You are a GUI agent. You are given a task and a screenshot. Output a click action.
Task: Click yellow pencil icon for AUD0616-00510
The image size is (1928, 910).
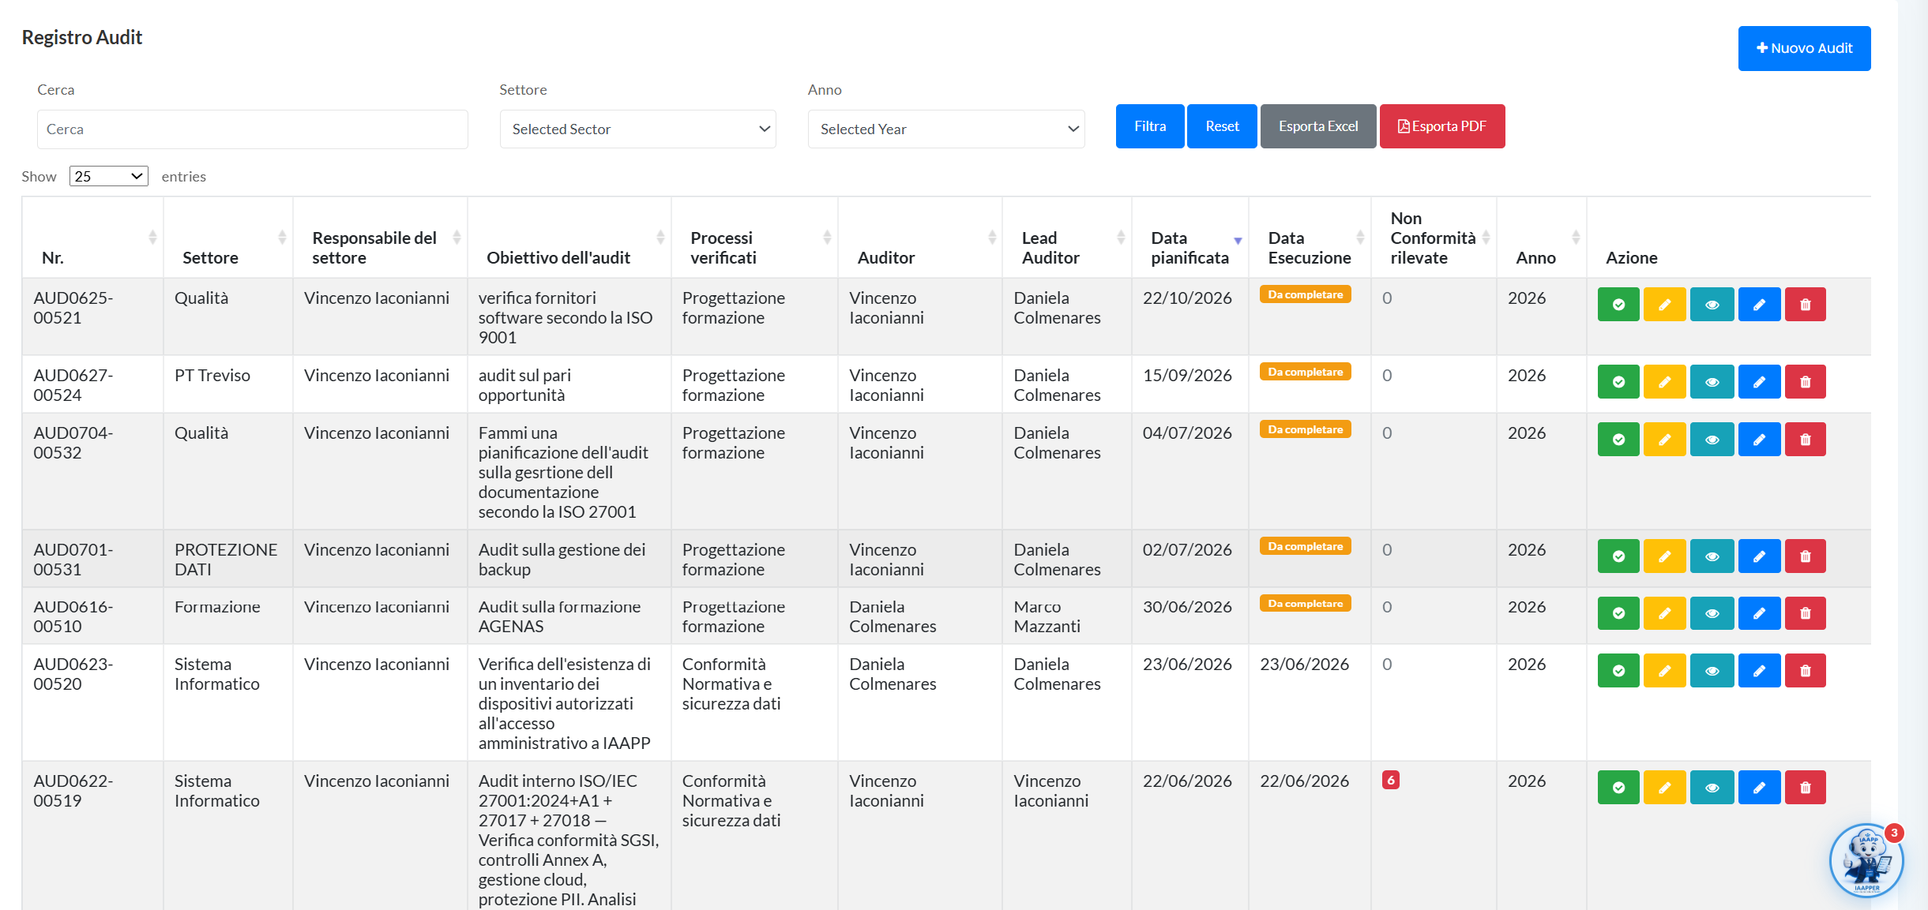click(1664, 613)
